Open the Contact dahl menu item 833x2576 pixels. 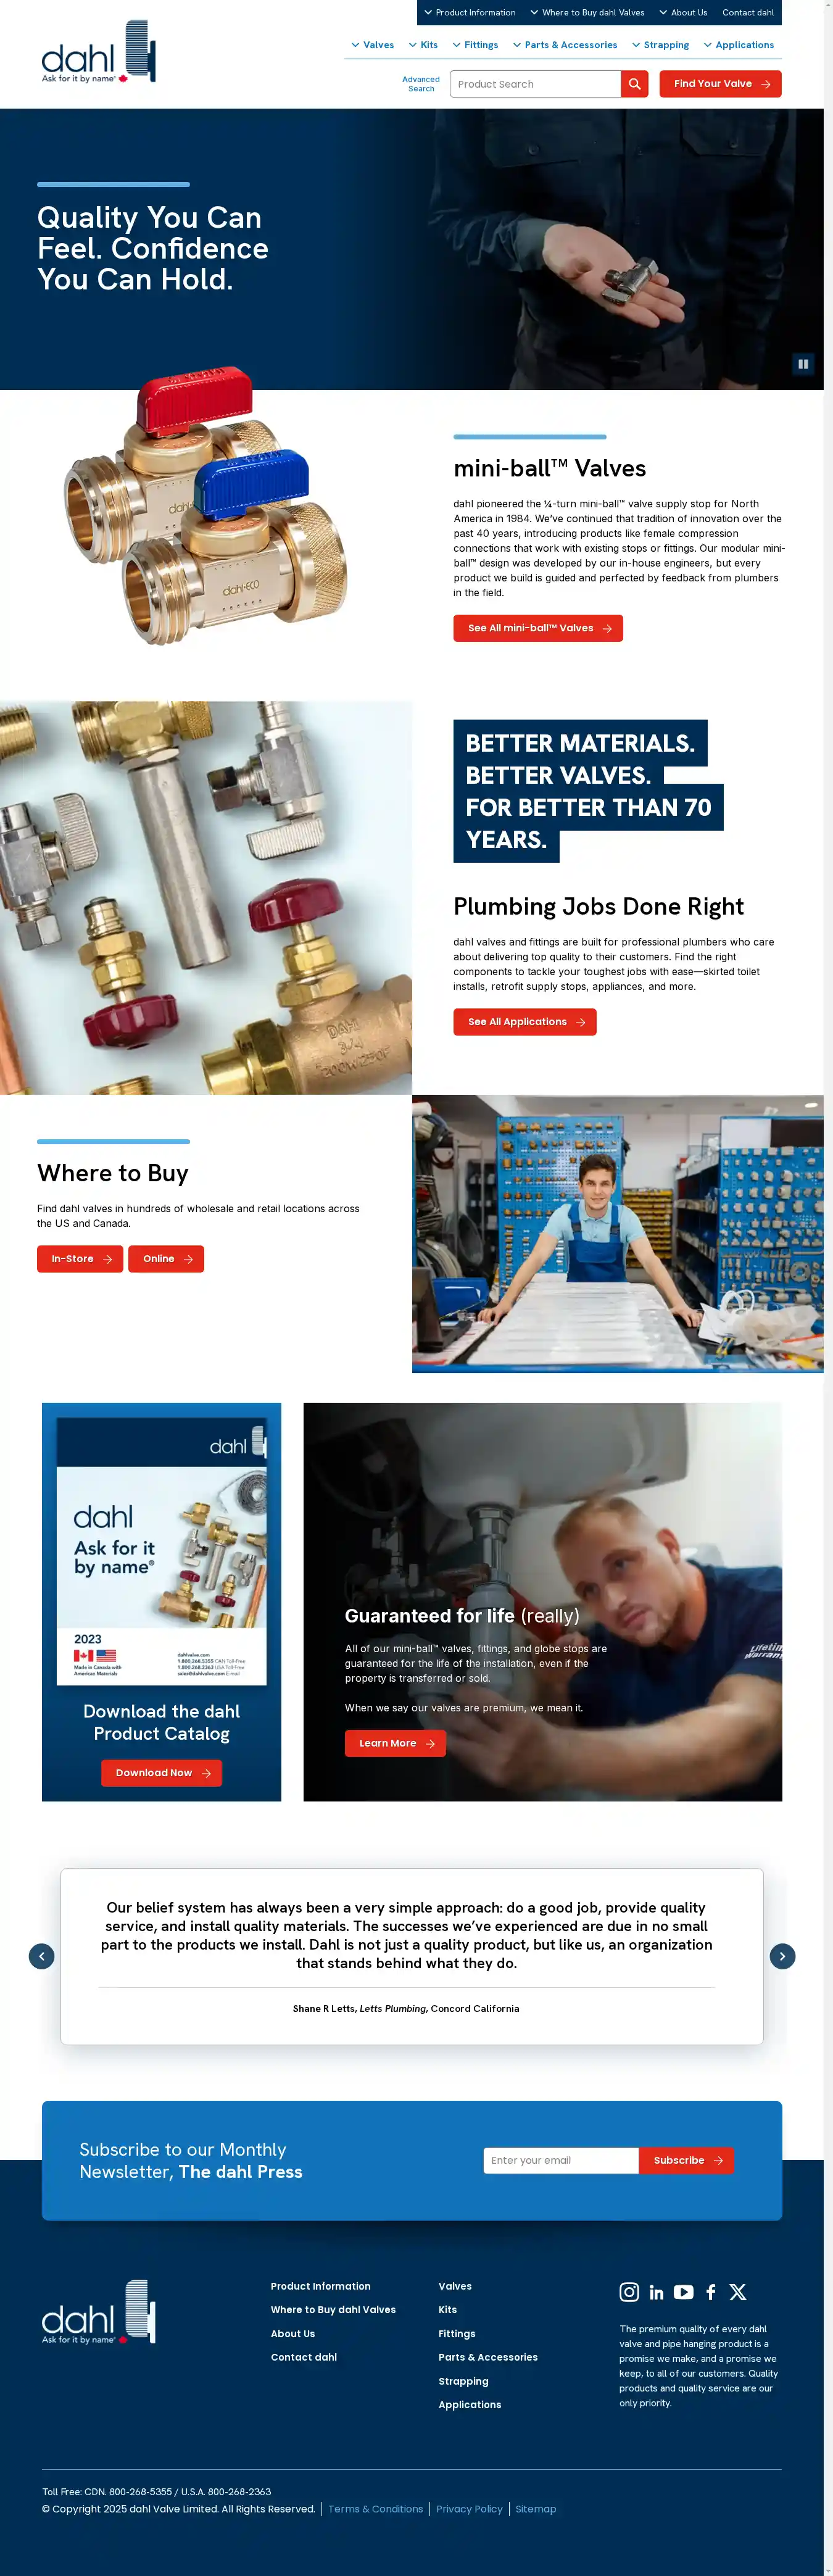tap(748, 13)
